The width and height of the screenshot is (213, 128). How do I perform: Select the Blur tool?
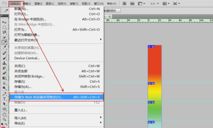[x=4, y=83]
